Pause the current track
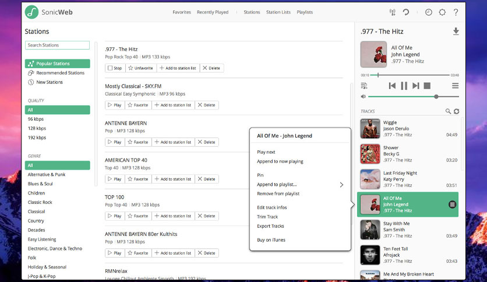Viewport: 487px width, 282px height. 404,86
